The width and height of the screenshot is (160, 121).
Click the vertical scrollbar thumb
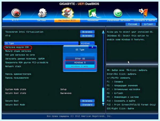pos(103,95)
